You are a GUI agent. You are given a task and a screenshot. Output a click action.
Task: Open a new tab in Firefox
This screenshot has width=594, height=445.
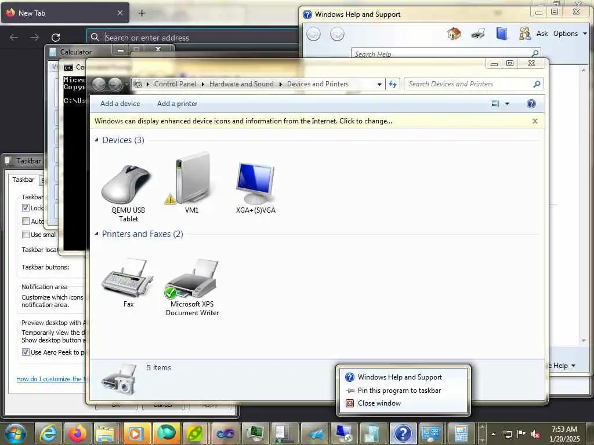pos(142,13)
